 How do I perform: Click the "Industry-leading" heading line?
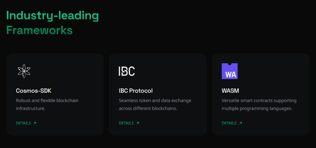(x=52, y=16)
